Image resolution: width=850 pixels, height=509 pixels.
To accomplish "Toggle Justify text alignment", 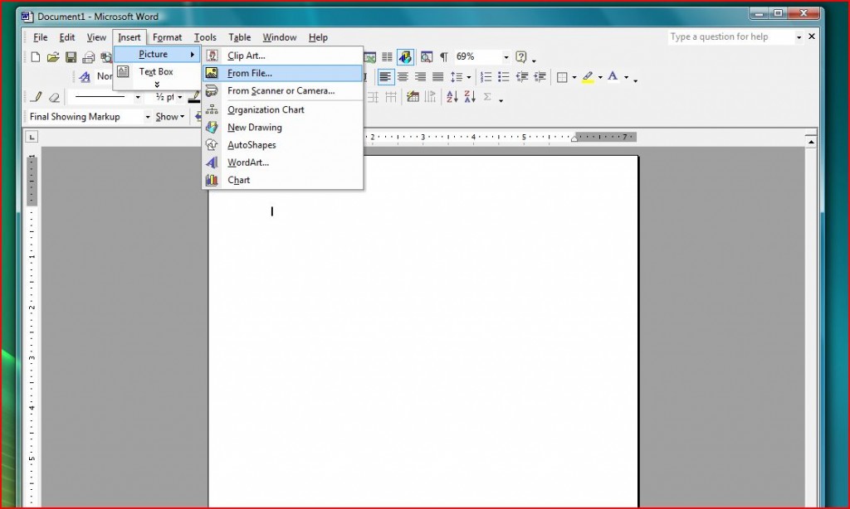I will pos(437,77).
